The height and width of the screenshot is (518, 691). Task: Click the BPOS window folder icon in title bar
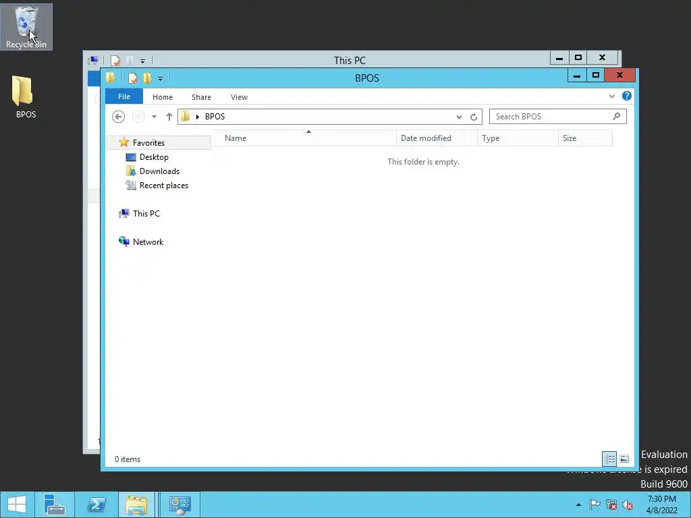coord(110,78)
